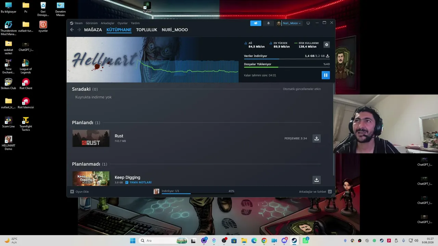The height and width of the screenshot is (246, 438).
Task: Open the Hellmart downloading game icon in footer
Action: (x=156, y=192)
